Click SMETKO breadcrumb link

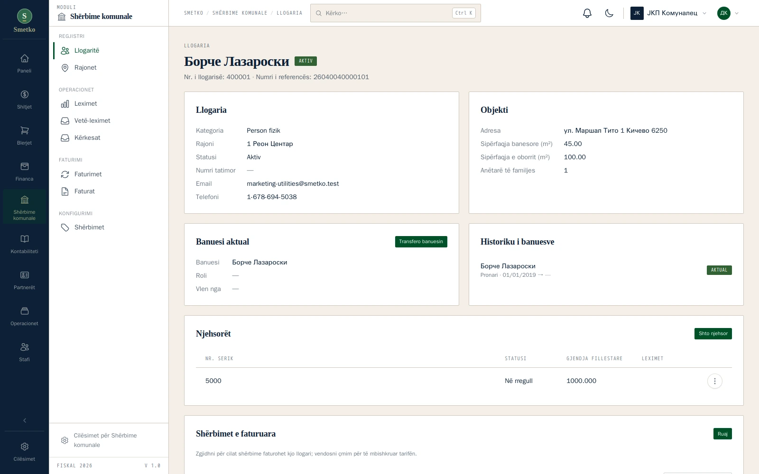coord(194,13)
